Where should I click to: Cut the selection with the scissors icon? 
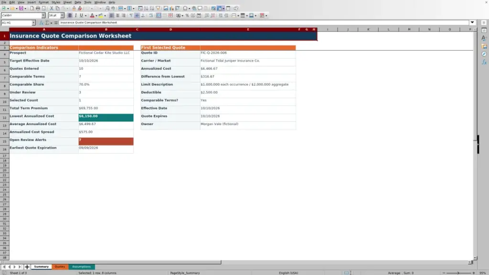(52, 8)
